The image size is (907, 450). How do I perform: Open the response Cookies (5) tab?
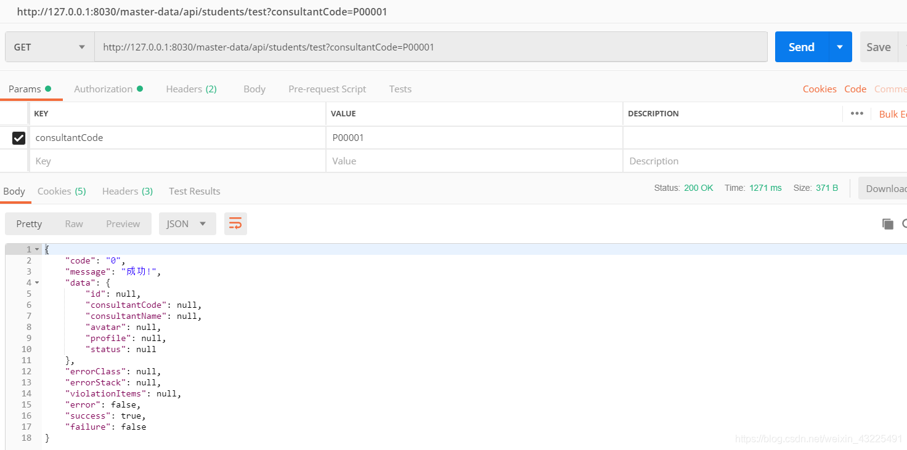point(62,191)
